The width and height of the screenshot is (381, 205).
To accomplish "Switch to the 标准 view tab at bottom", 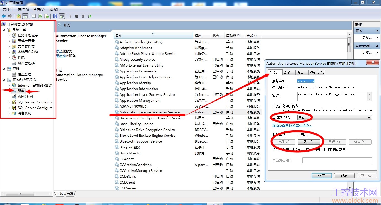I will click(70, 194).
